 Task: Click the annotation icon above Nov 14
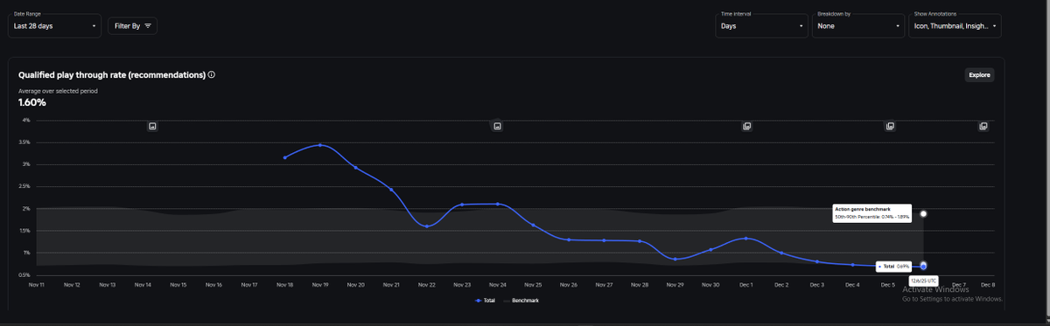(x=152, y=126)
